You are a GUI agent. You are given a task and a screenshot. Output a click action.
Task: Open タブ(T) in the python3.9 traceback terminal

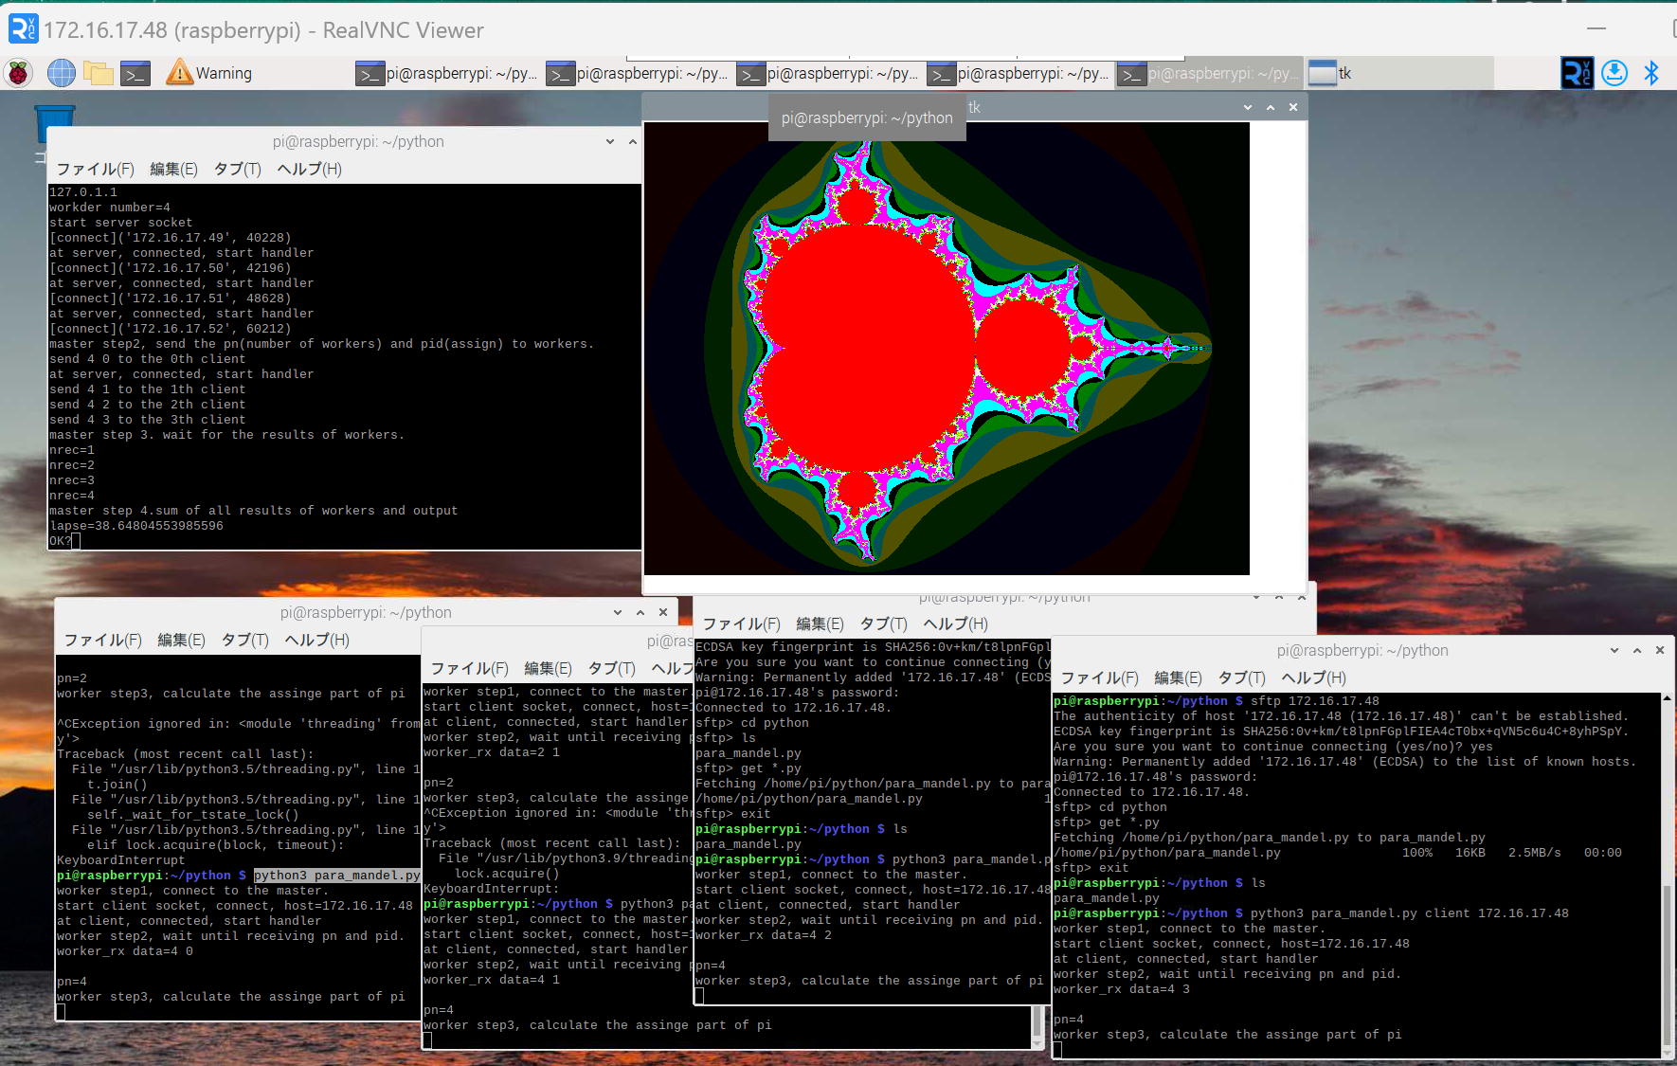(x=611, y=668)
